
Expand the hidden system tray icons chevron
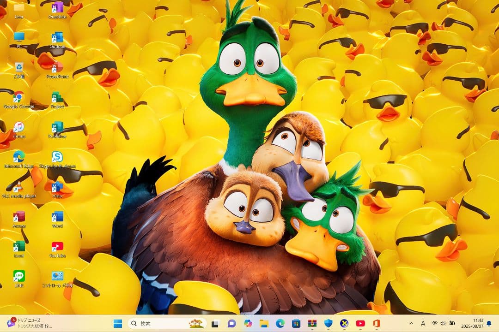coord(411,323)
